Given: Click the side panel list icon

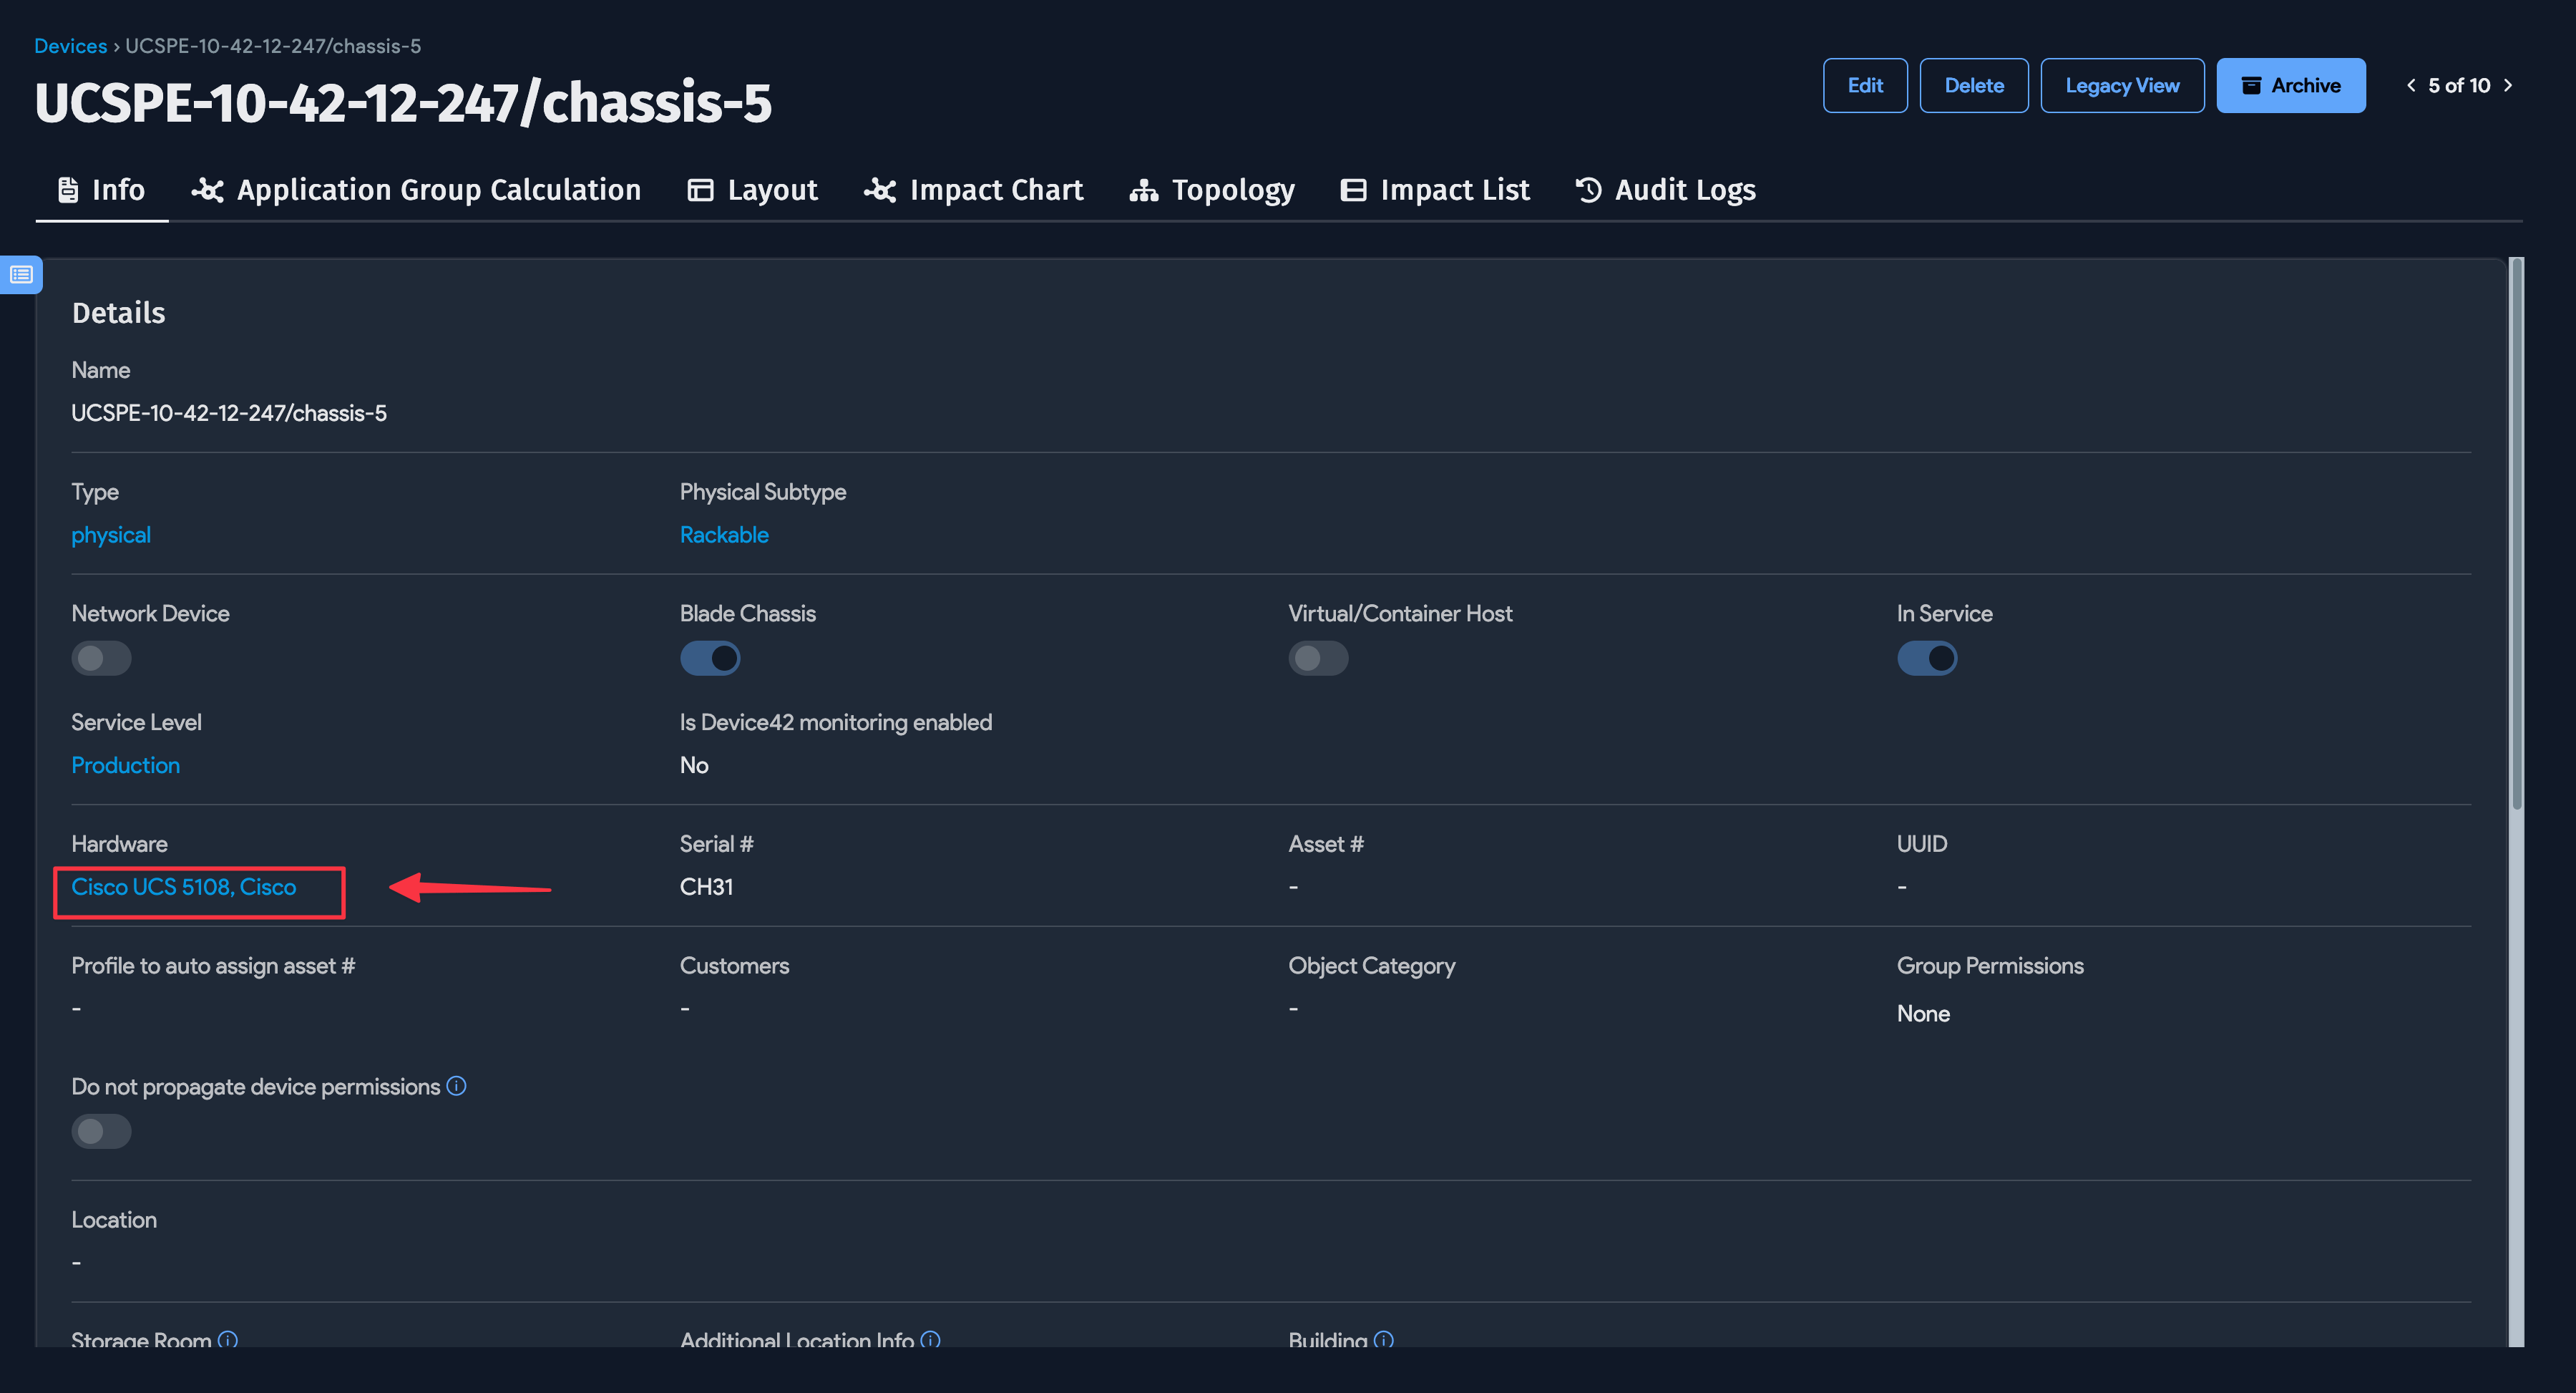Looking at the screenshot, I should click(x=21, y=274).
